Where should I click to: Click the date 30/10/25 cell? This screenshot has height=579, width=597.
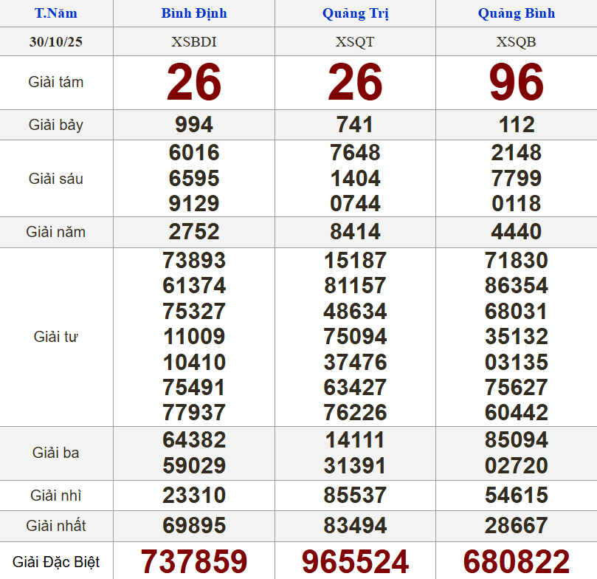pos(56,42)
